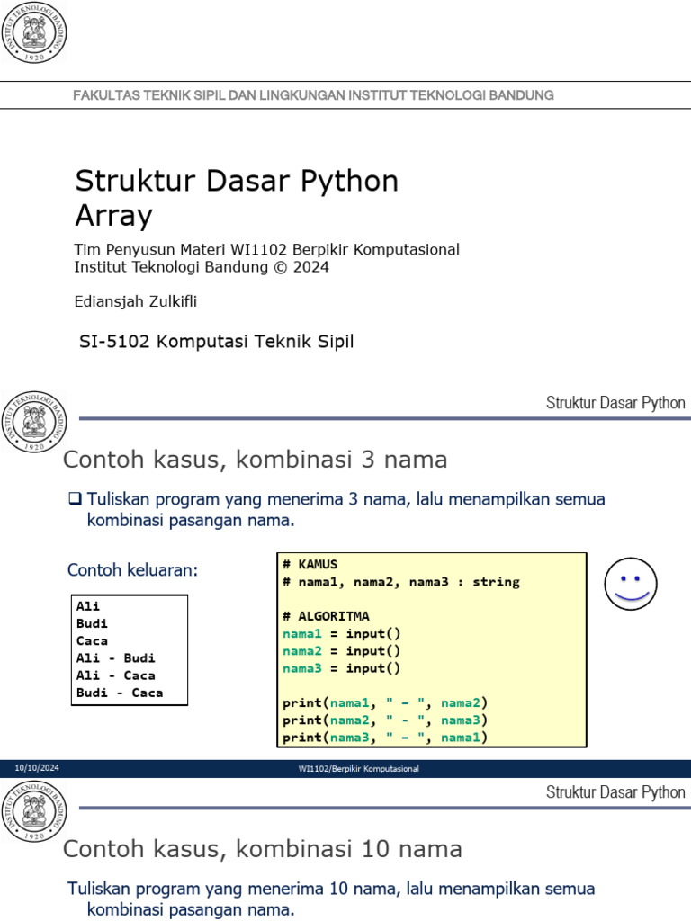Click the square bullet before 'Tuliskan program yang menerima 3 nama'
The height and width of the screenshot is (921, 691).
point(76,499)
